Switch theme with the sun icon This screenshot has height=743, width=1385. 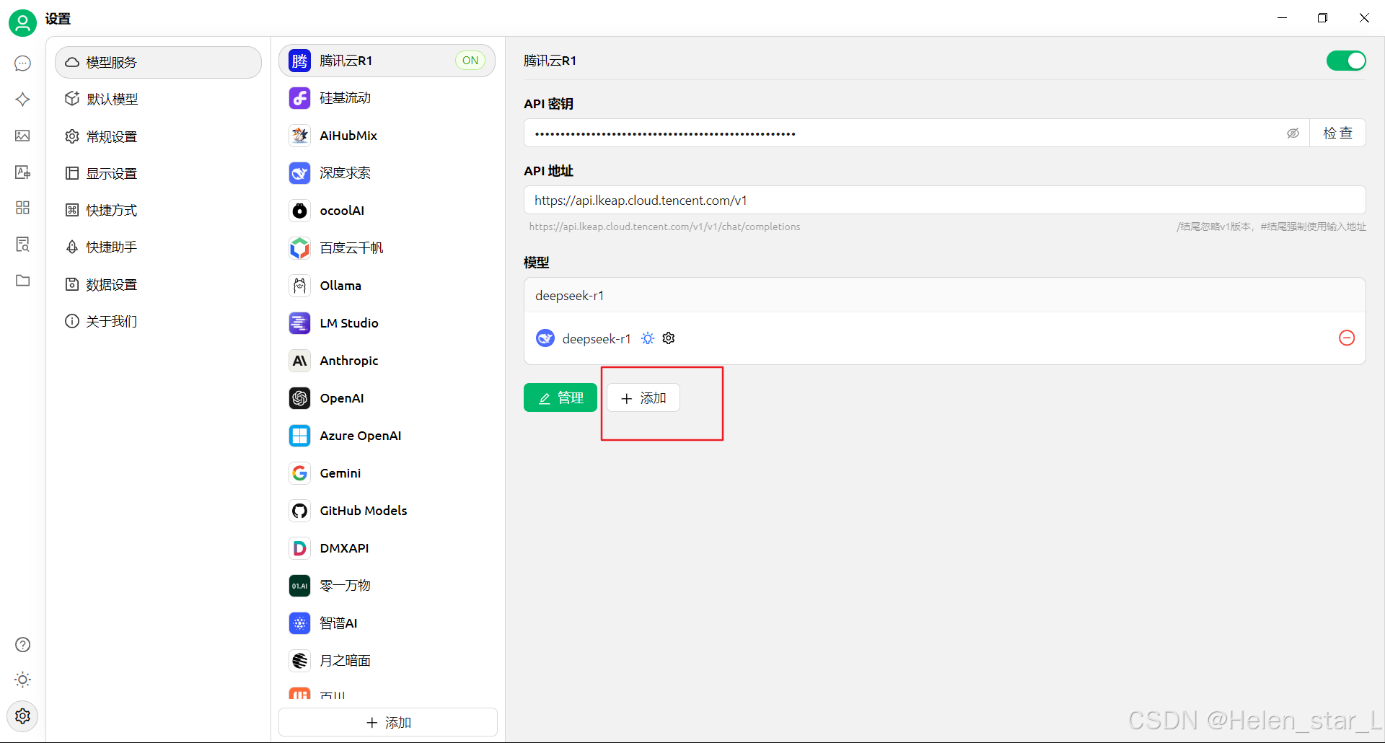(x=22, y=680)
